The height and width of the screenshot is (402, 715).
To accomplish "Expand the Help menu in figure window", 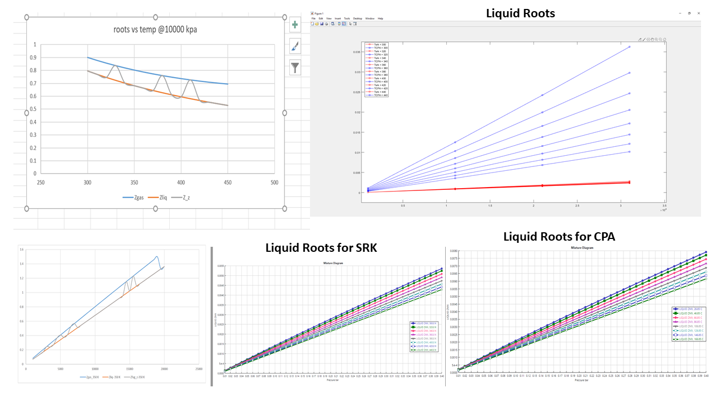I will (380, 18).
